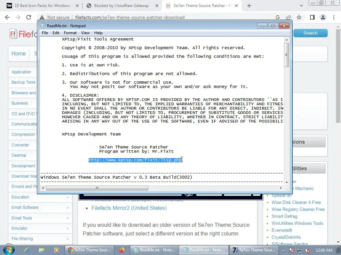Open the Notepad Help menu
Screen dimensions: 341x255
point(98,33)
